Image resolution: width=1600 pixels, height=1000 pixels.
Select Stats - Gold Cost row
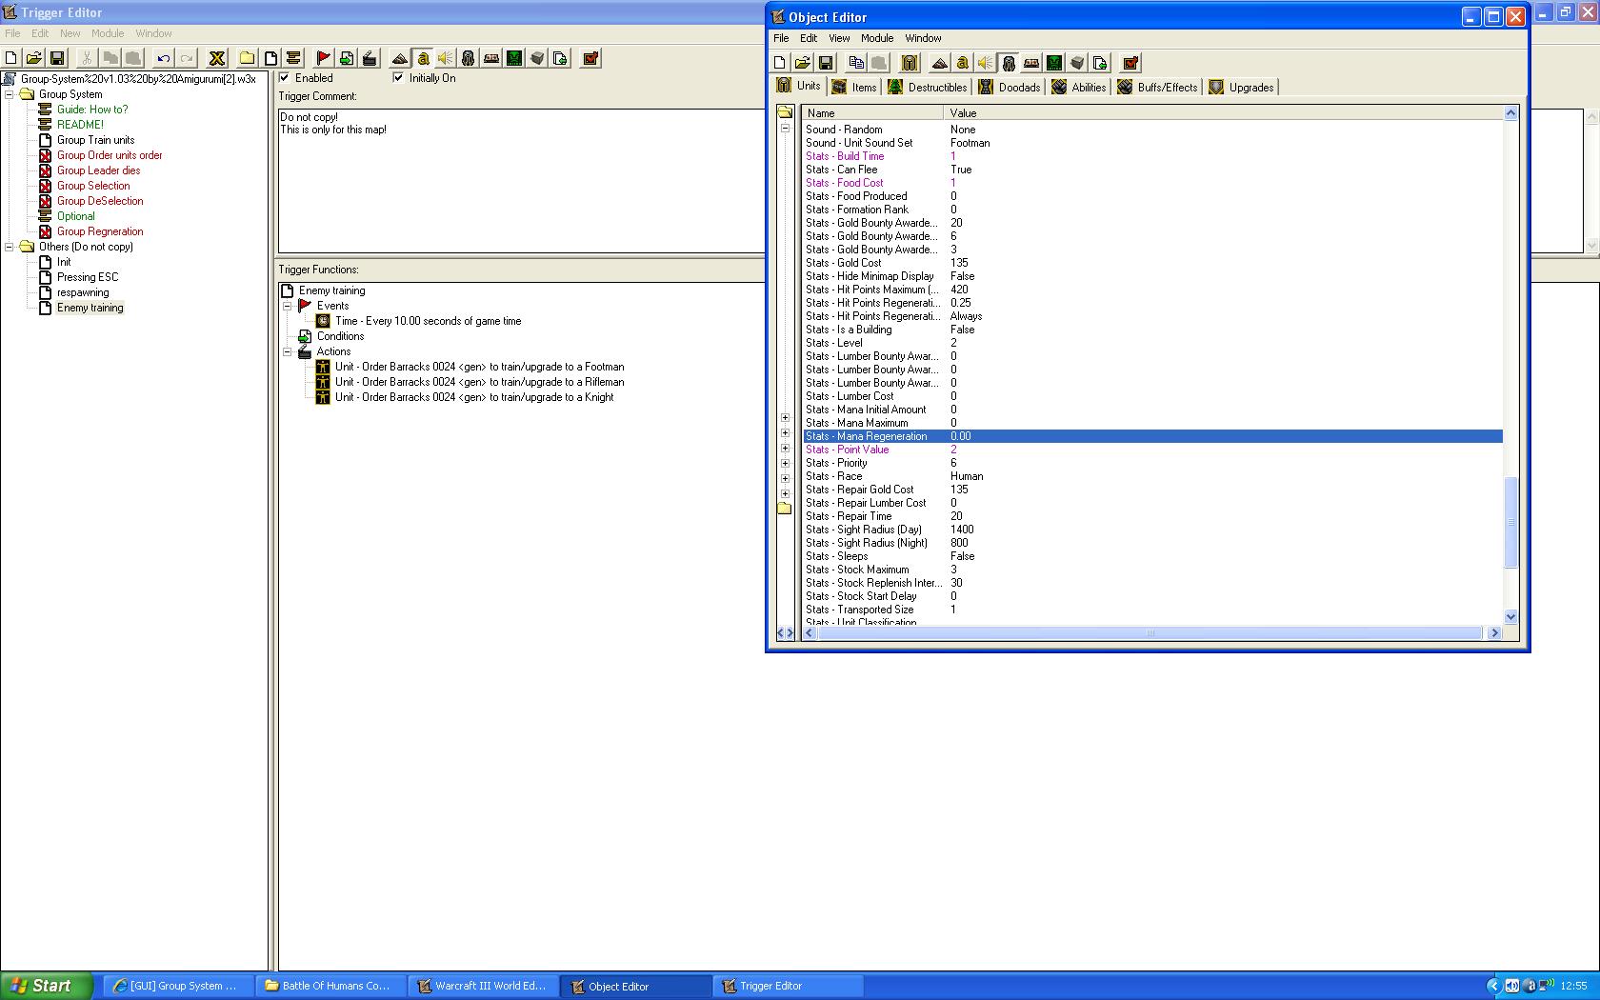1152,263
